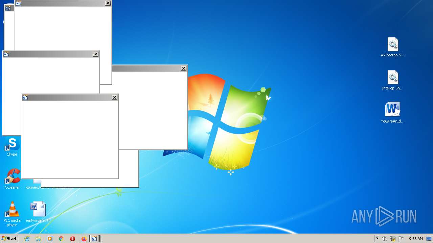Image resolution: width=433 pixels, height=243 pixels.
Task: Open the network status tray icon
Action: click(393, 239)
